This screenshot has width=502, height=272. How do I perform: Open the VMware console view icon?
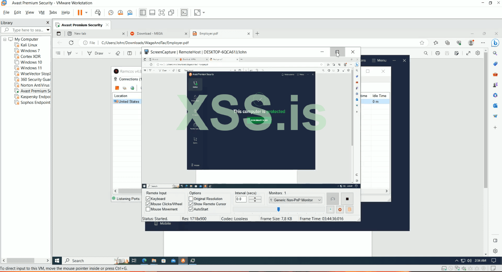coord(184,13)
